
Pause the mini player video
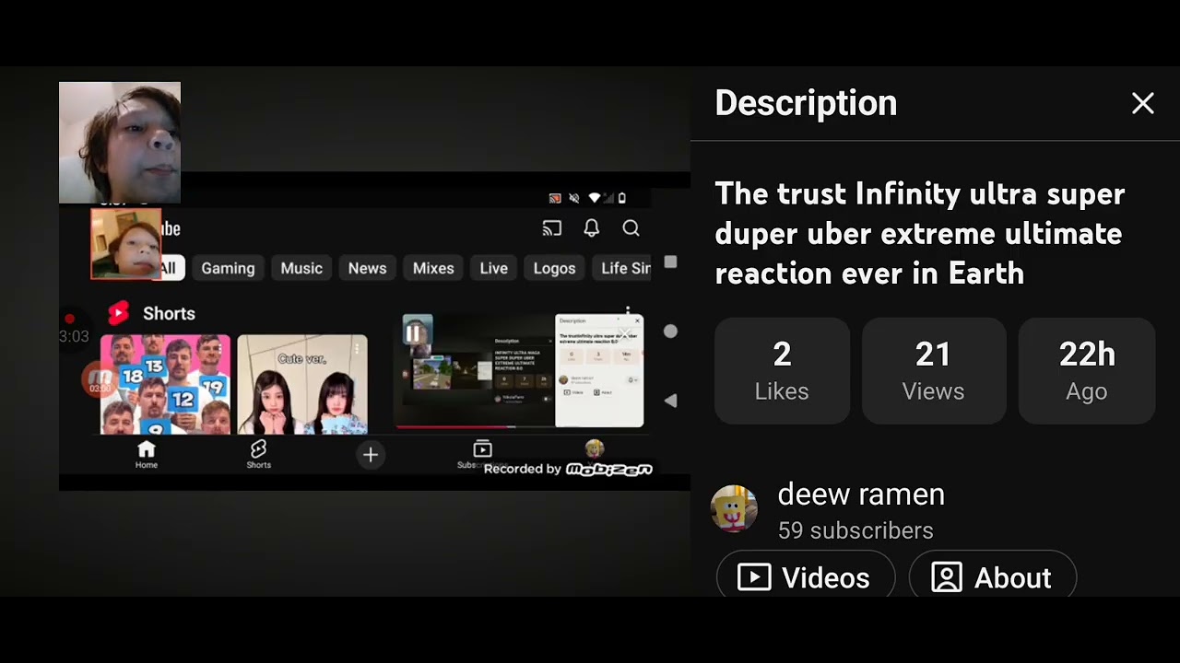click(413, 332)
